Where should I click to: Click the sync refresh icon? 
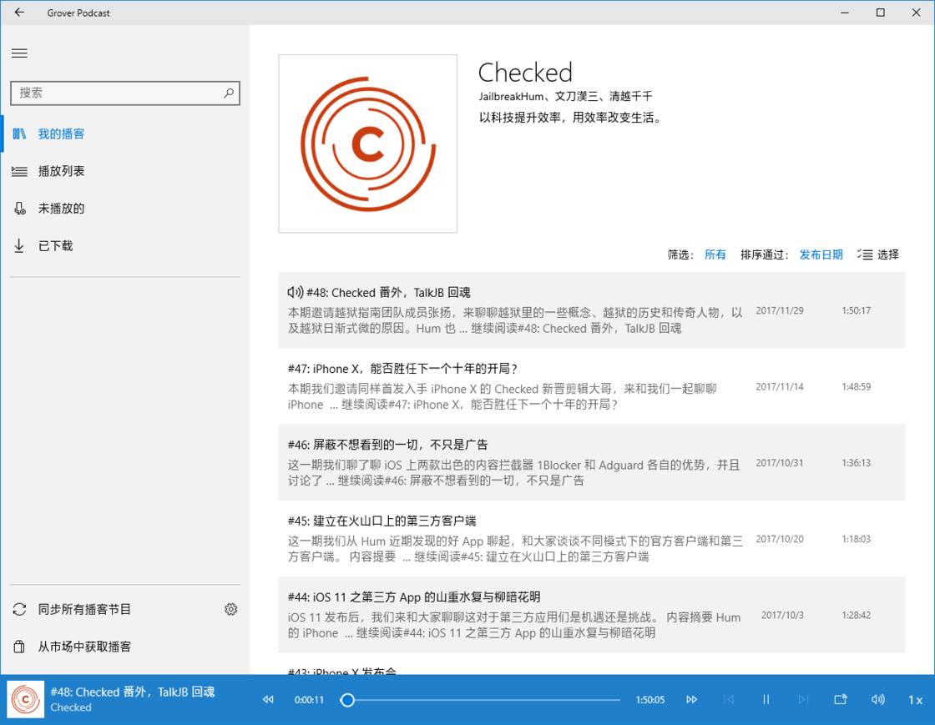(20, 609)
